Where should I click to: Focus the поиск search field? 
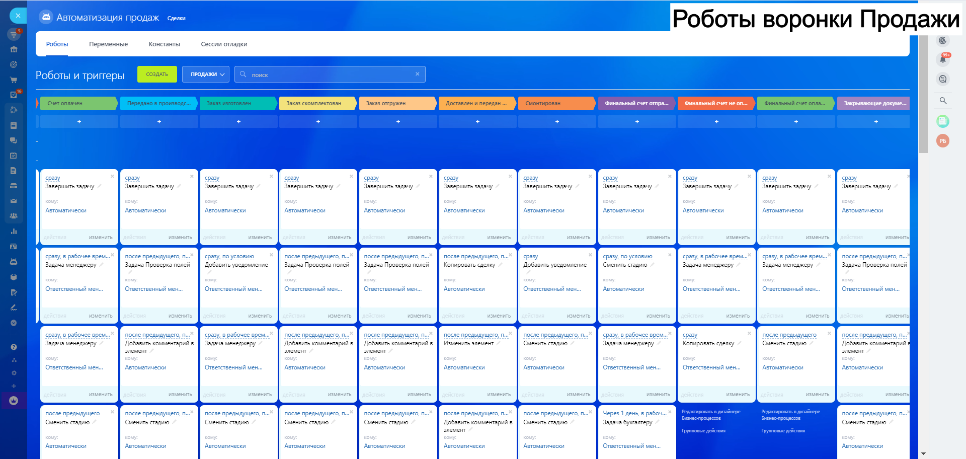[x=330, y=74]
